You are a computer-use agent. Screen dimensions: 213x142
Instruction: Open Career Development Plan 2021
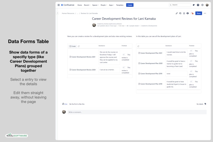[x=151, y=53]
